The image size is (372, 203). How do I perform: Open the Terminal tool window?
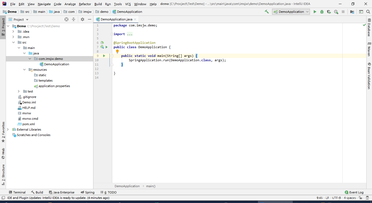coord(17,192)
